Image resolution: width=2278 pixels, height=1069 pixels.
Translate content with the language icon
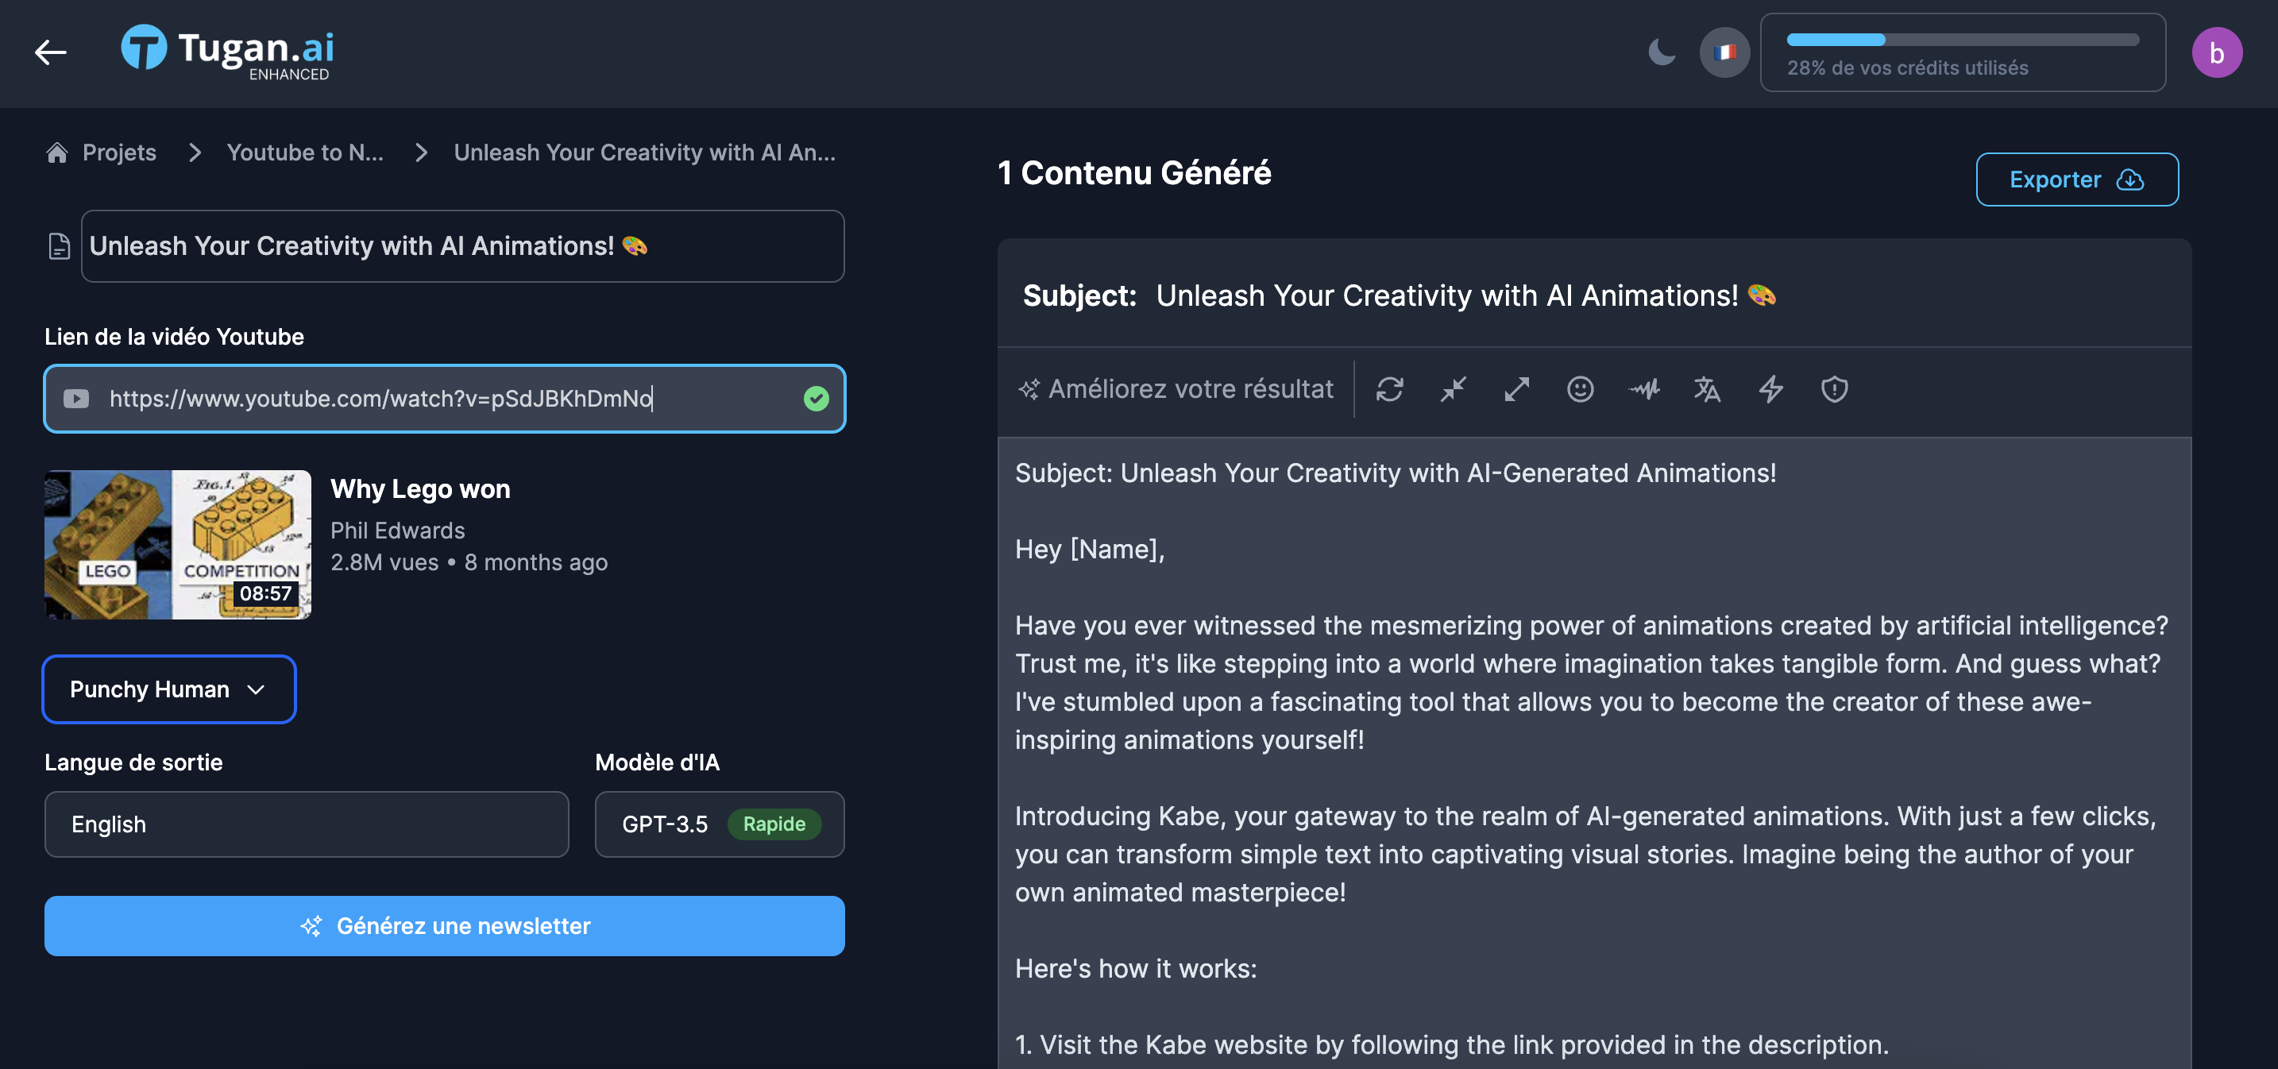1708,389
